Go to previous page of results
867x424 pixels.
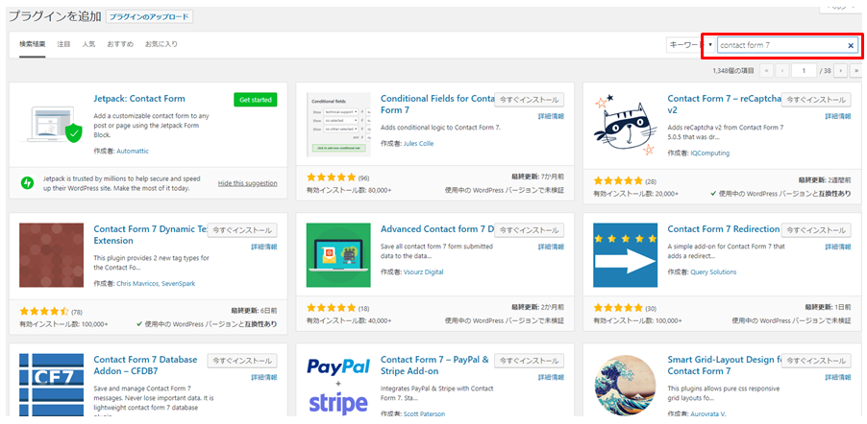tap(782, 71)
